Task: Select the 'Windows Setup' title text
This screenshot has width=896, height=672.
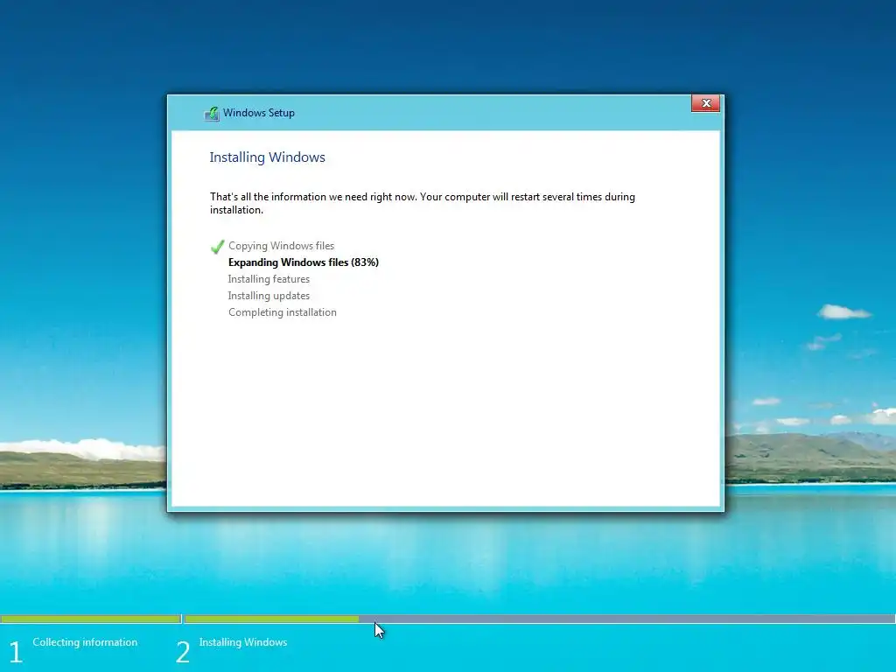Action: point(259,113)
